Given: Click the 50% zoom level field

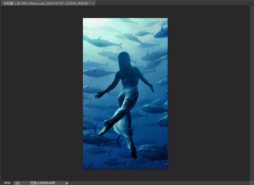Looking at the screenshot, I should [7, 183].
